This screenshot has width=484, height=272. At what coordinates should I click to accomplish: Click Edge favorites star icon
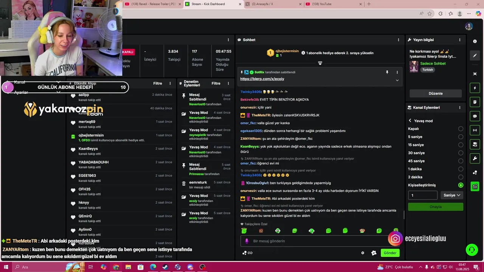click(430, 14)
